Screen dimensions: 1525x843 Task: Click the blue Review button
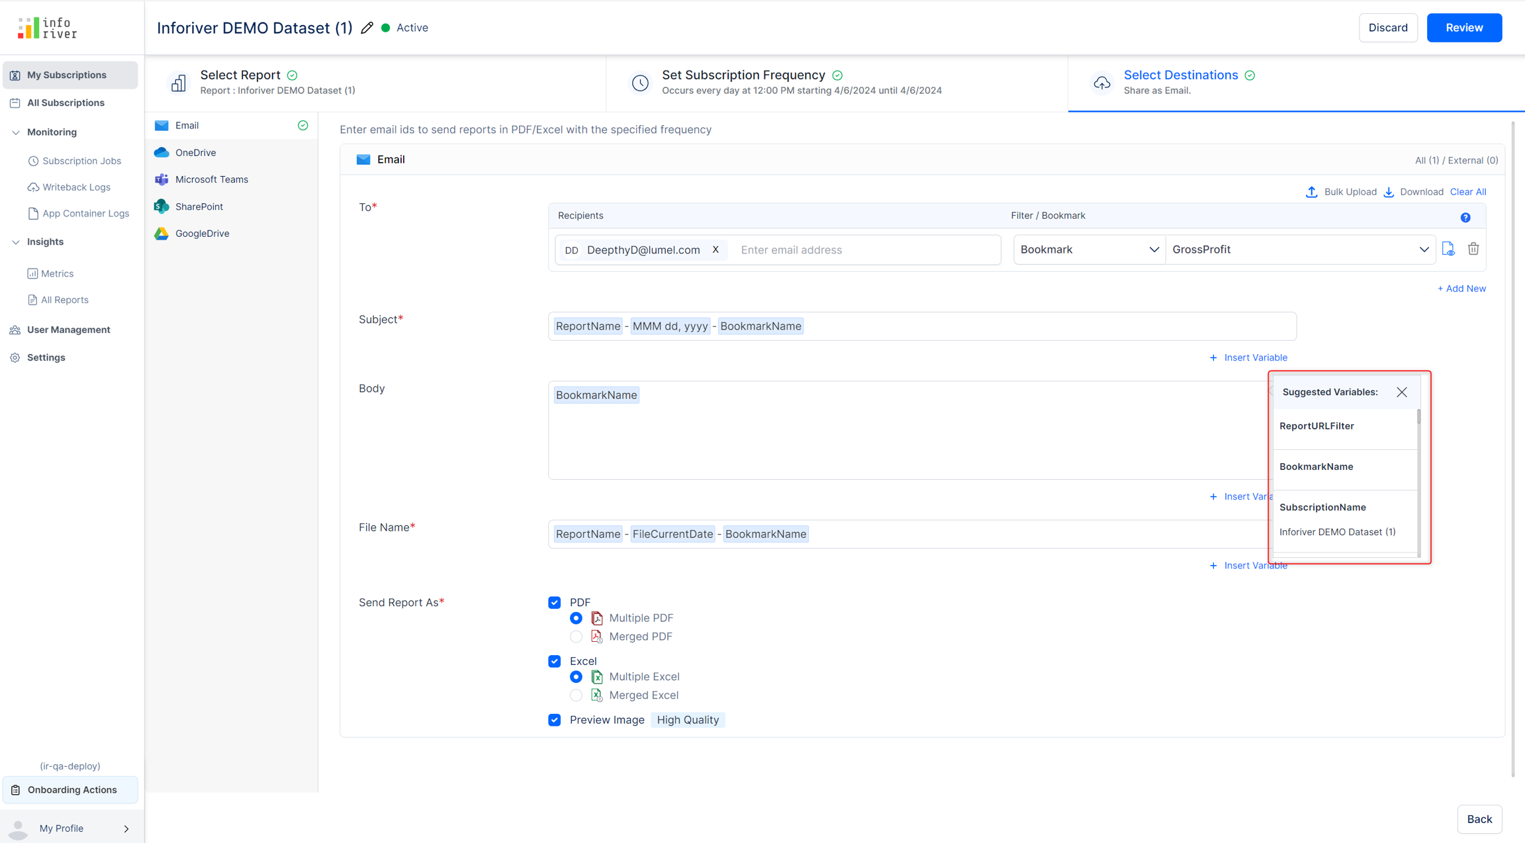click(1463, 28)
